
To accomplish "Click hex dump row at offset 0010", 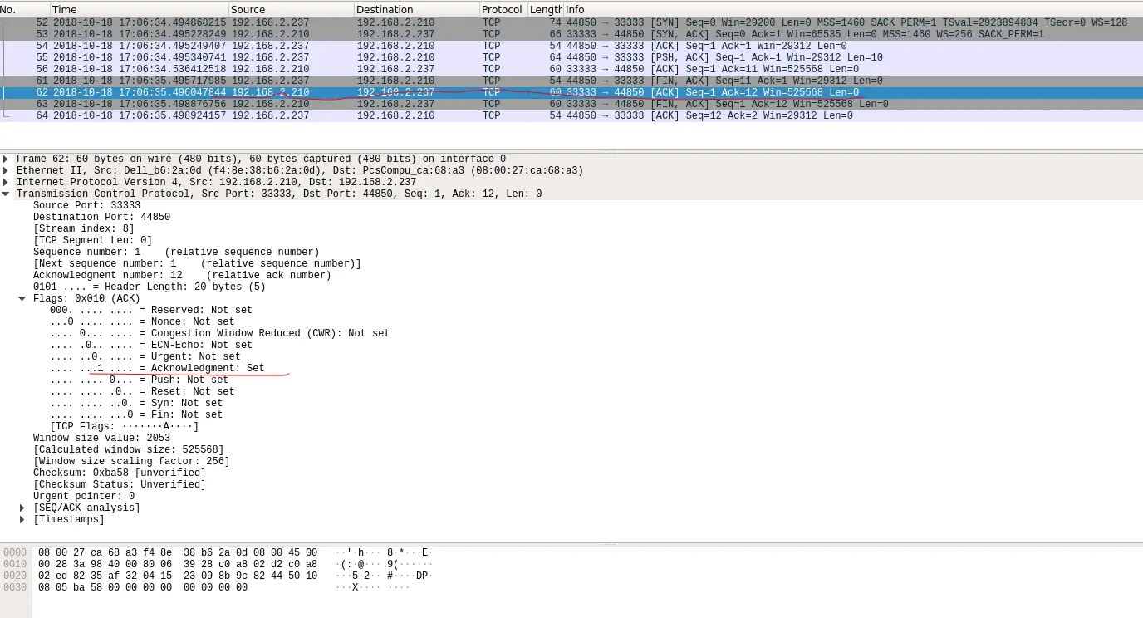I will [x=218, y=564].
